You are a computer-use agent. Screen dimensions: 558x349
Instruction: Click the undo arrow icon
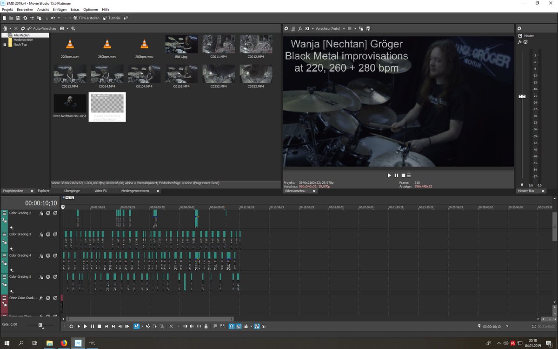point(53,18)
